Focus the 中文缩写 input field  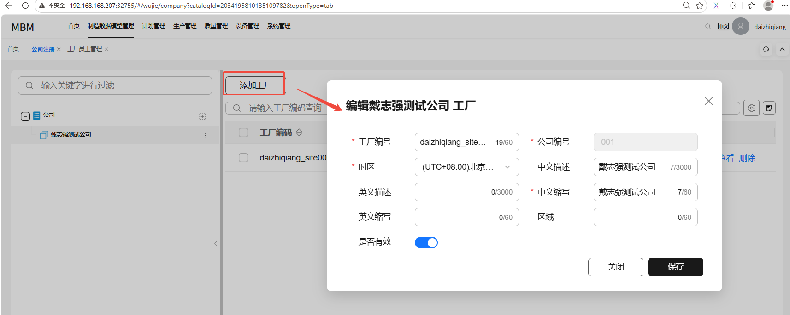click(x=646, y=192)
